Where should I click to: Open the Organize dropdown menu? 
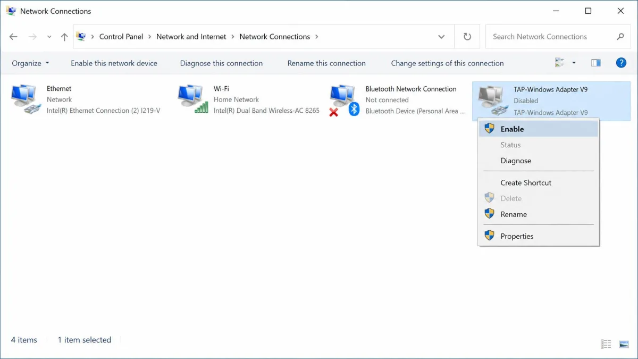pyautogui.click(x=30, y=63)
